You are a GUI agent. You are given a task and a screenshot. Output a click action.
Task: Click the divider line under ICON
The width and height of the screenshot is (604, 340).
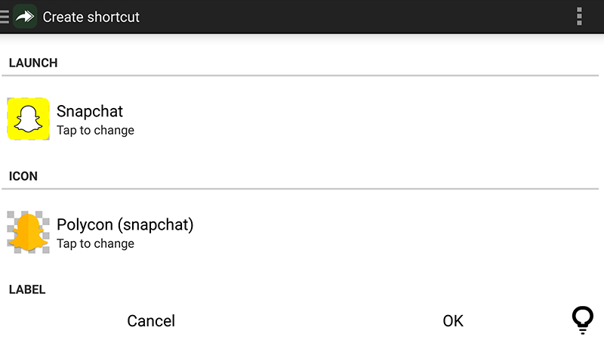click(x=300, y=189)
